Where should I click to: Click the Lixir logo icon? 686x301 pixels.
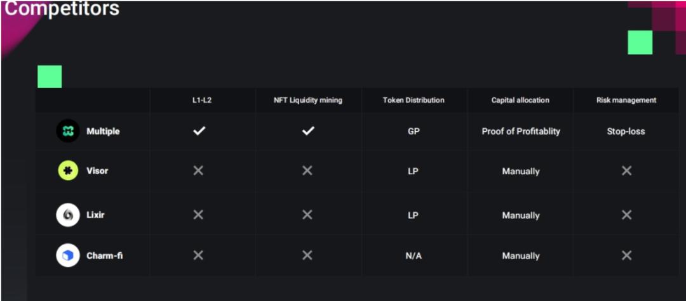click(68, 215)
